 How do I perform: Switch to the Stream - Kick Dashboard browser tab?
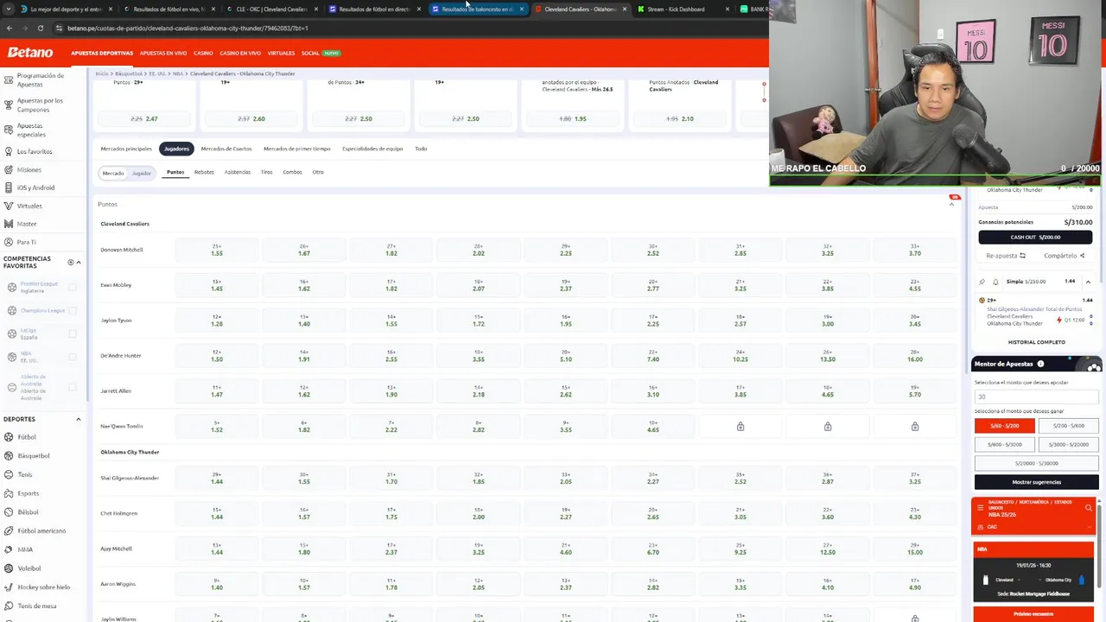683,9
